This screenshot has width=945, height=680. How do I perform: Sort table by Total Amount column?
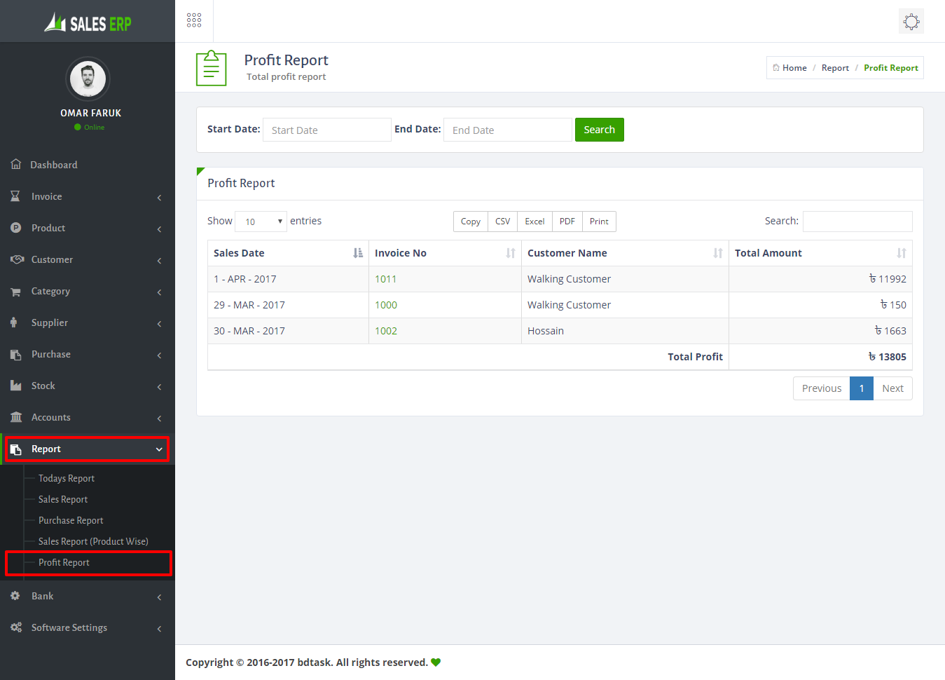[820, 253]
